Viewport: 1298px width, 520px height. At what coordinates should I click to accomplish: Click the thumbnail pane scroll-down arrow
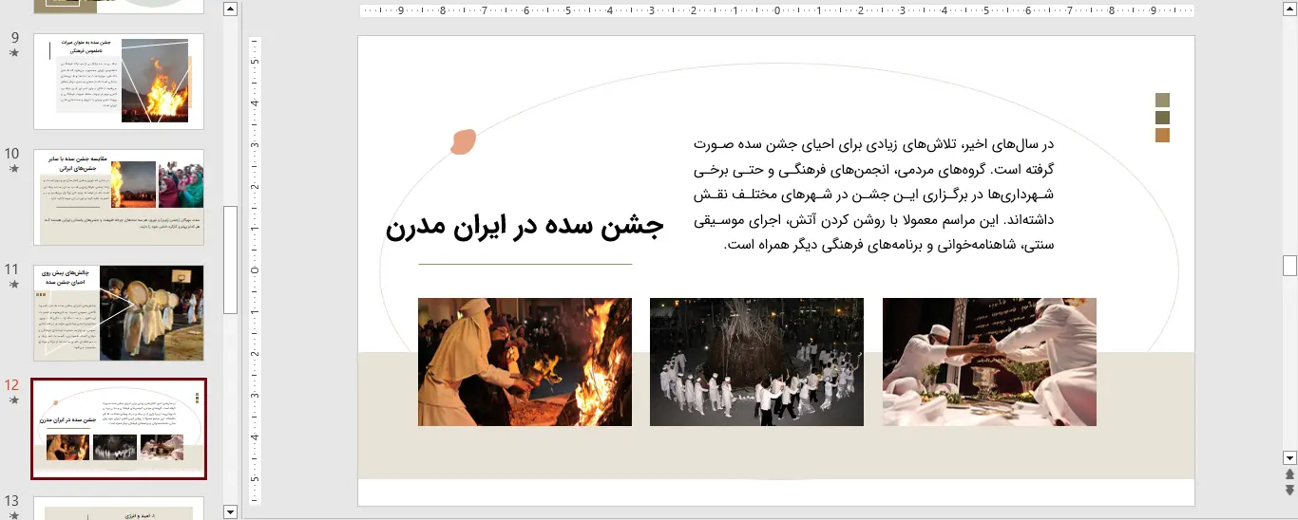coord(230,511)
